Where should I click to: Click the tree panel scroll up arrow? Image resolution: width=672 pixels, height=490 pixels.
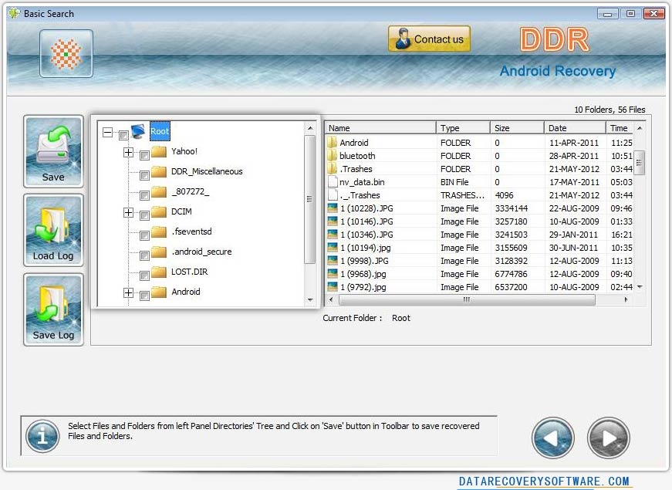[x=310, y=128]
